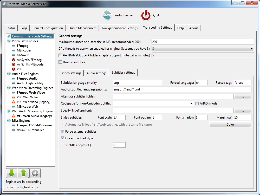This screenshot has width=260, height=195.
Task: Click the MEncoder Web arrow icon
Action: (x=14, y=106)
